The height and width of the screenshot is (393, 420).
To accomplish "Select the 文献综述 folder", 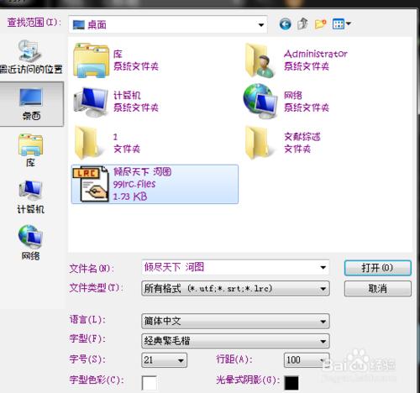I will click(x=283, y=143).
